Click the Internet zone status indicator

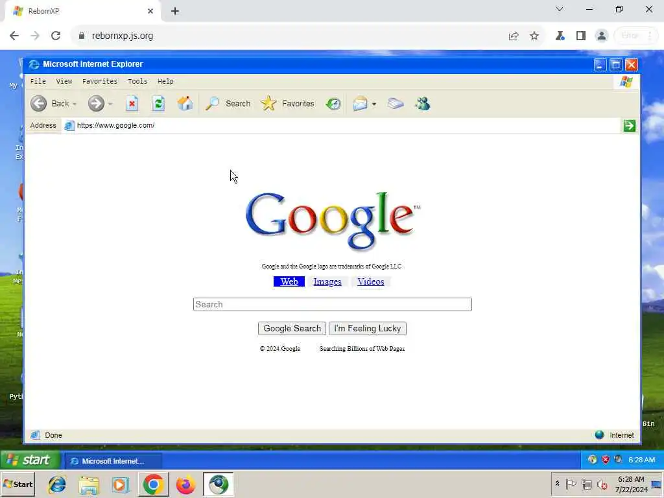click(x=615, y=435)
